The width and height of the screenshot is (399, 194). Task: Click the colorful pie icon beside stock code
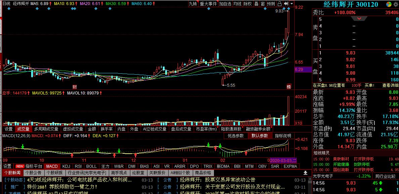pos(389,4)
